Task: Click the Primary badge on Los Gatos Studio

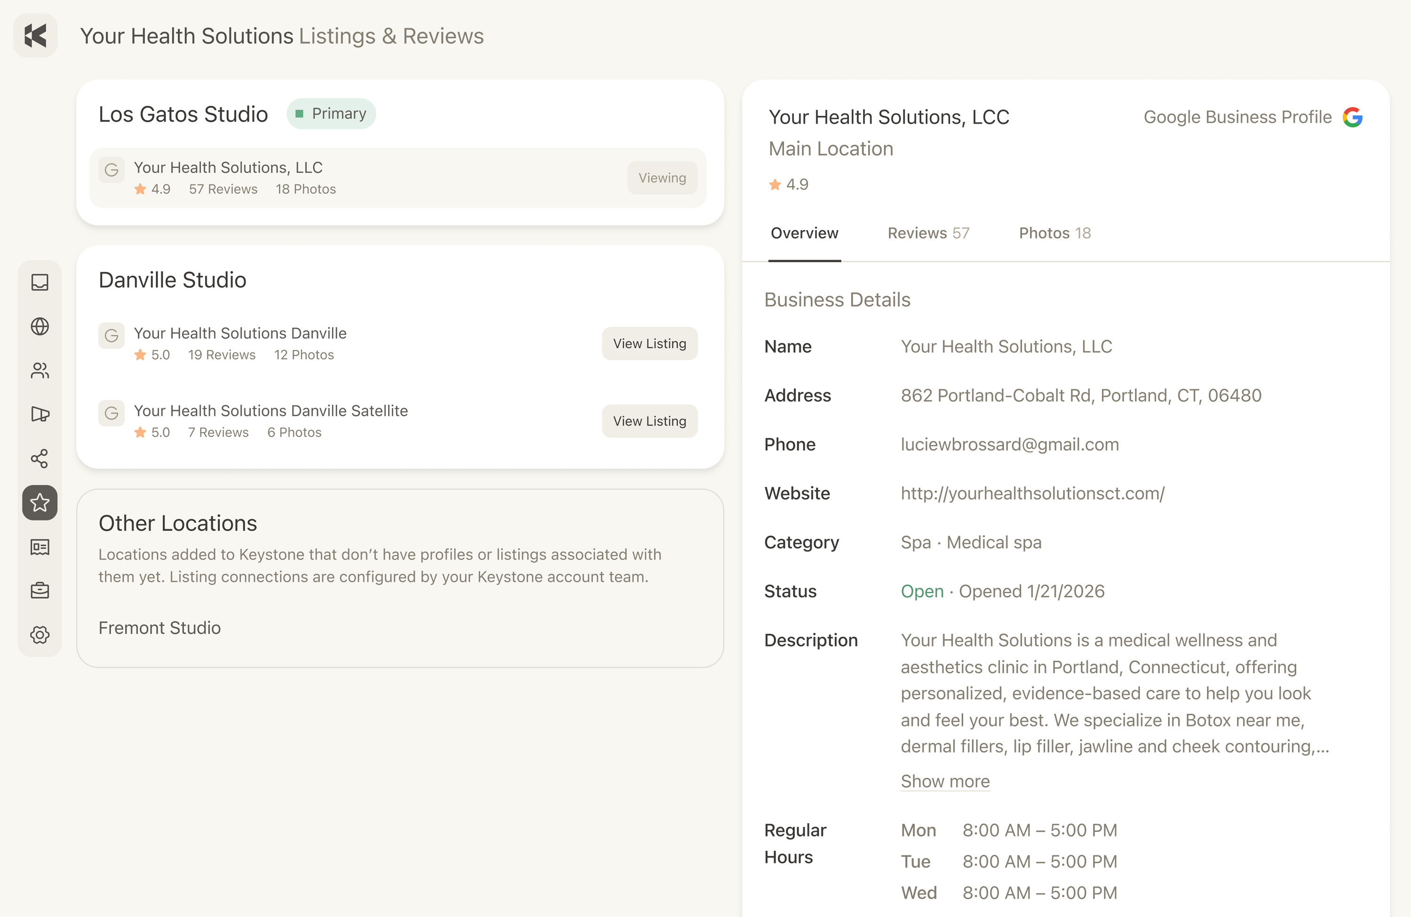Action: coord(332,113)
